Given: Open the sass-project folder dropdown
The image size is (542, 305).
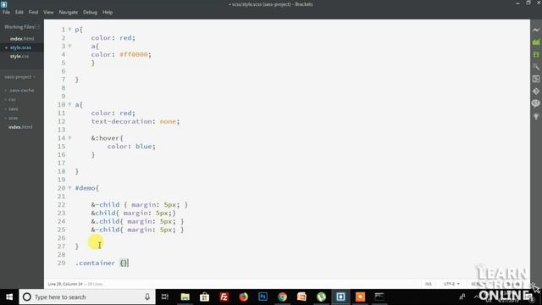Looking at the screenshot, I should (19, 77).
